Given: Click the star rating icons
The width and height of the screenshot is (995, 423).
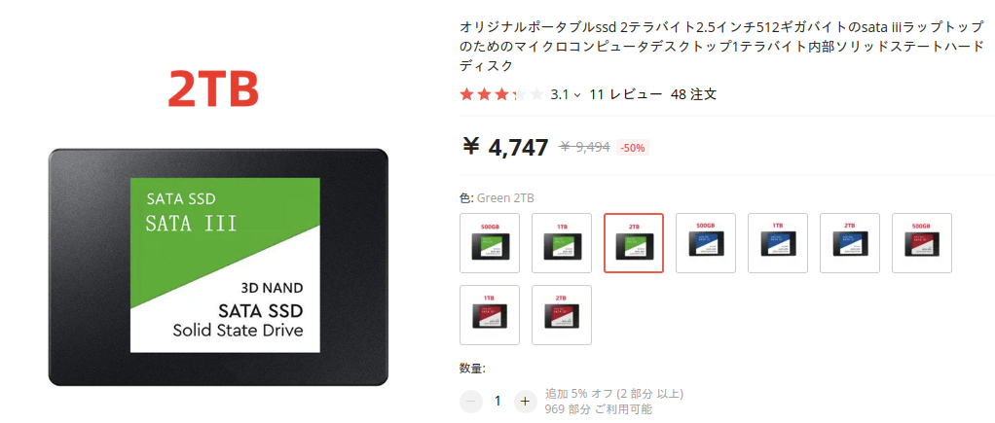Looking at the screenshot, I should coord(501,94).
